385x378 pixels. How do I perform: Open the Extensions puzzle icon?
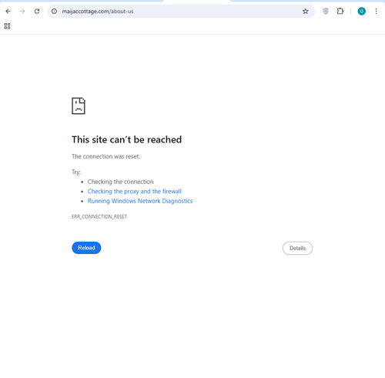[340, 12]
